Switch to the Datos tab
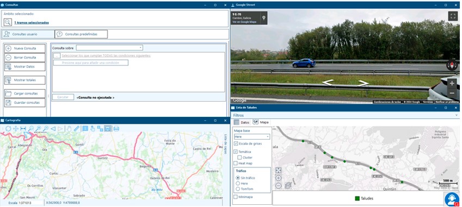Image resolution: width=462 pixels, height=207 pixels. coord(241,122)
